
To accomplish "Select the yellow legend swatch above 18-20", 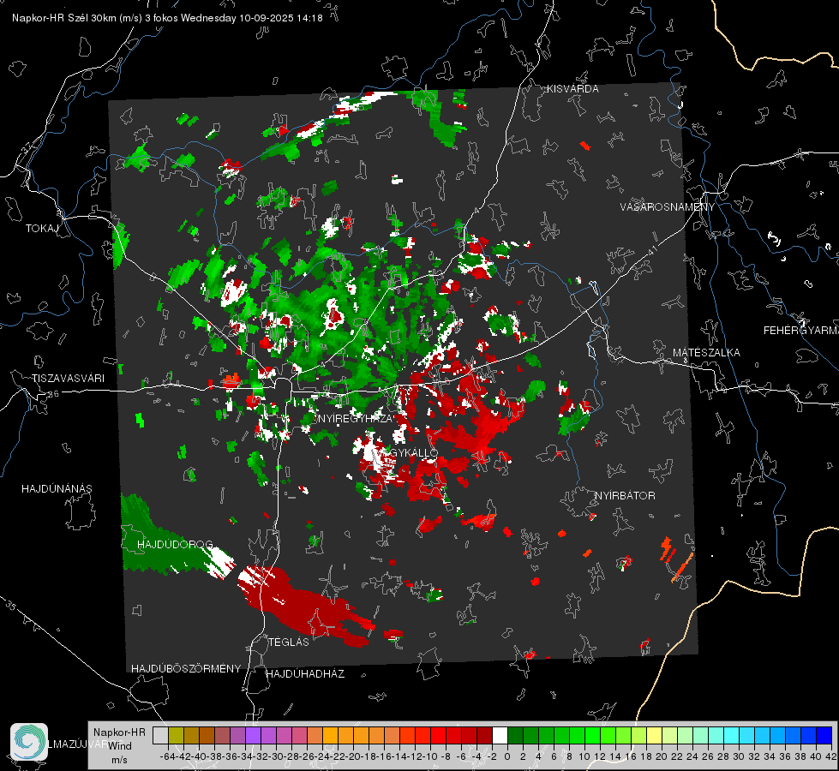I will (655, 735).
